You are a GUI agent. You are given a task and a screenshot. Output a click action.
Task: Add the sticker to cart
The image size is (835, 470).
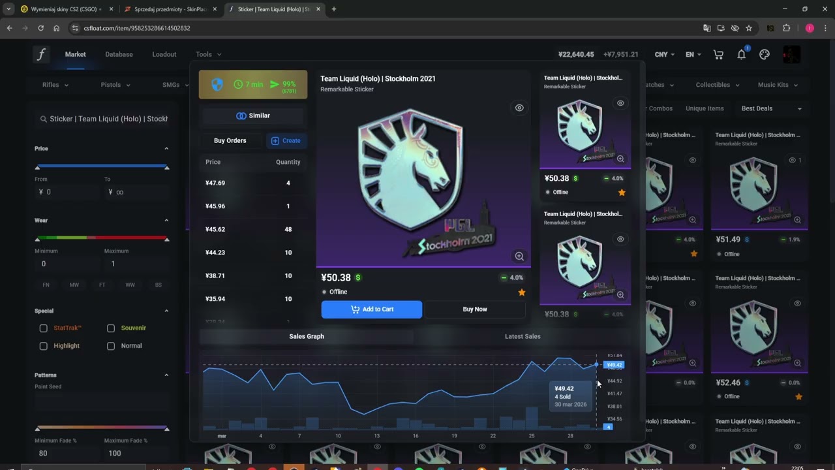(x=372, y=309)
